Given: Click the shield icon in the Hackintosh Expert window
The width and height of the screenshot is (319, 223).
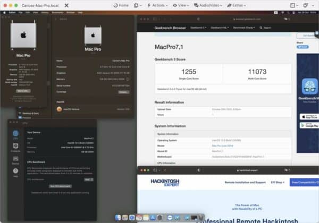Looking at the screenshot, I should (x=199, y=170).
